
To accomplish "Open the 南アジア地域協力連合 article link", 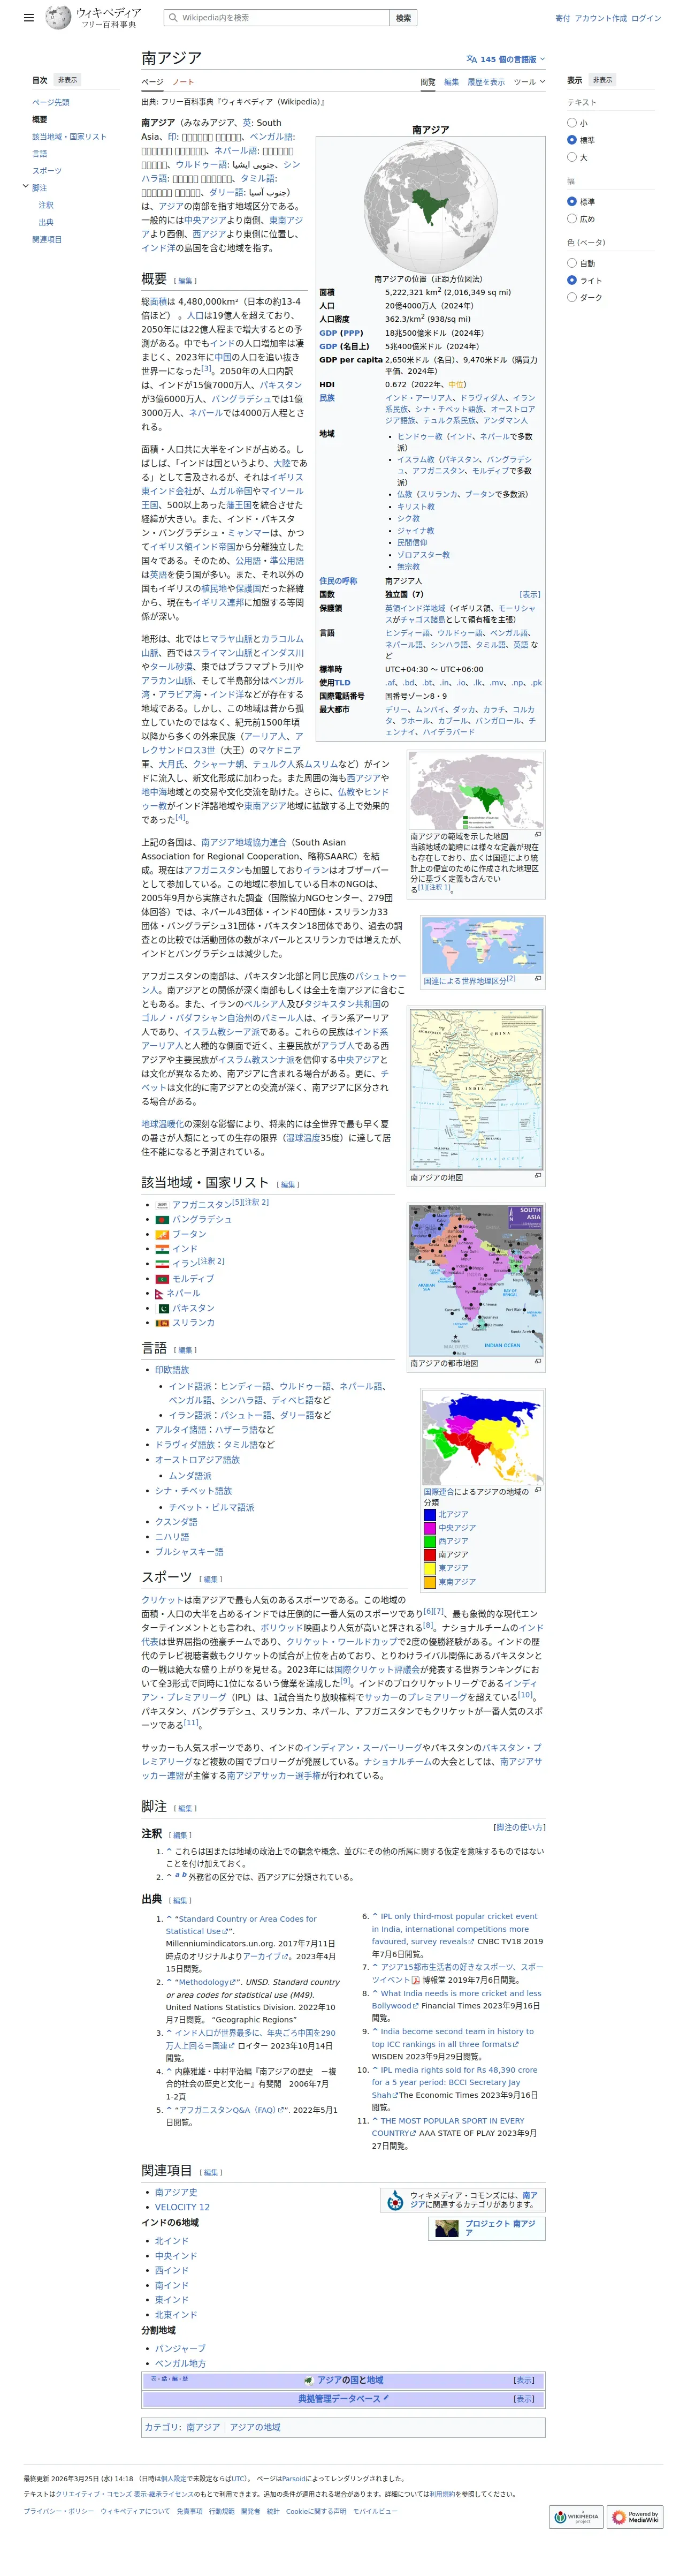I will 243,842.
